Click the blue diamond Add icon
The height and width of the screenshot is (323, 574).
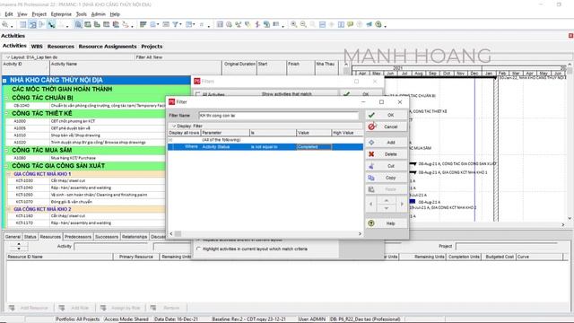pyautogui.click(x=371, y=142)
